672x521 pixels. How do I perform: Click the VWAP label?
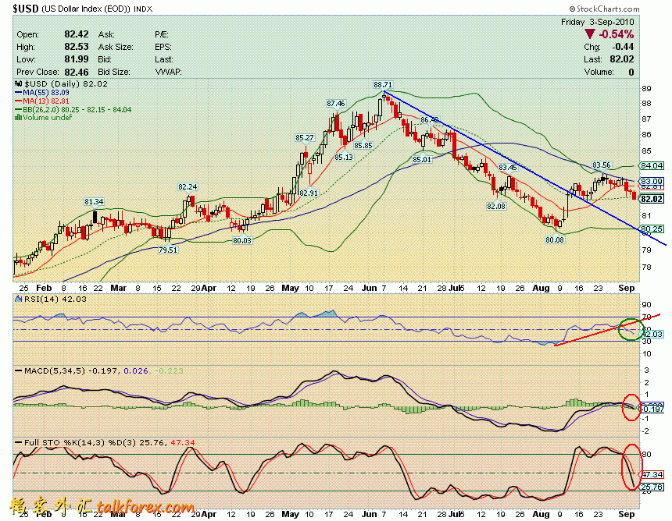168,72
